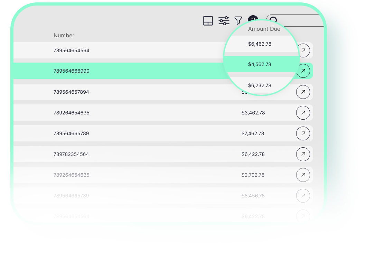This screenshot has height=260, width=367.
Task: Open details arrow for invoice 789264654635
Action: tap(303, 113)
